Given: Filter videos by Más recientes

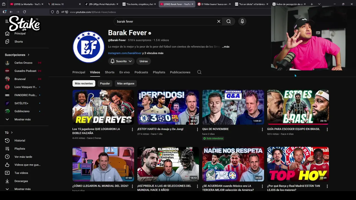Looking at the screenshot, I should pyautogui.click(x=84, y=83).
